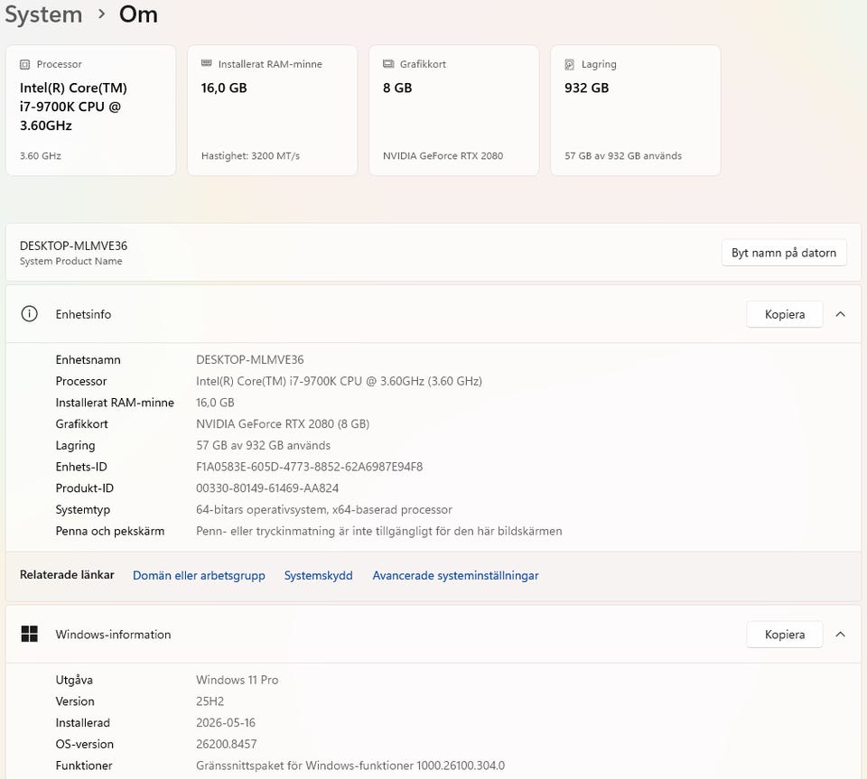The width and height of the screenshot is (867, 779).
Task: Select the Lagring card showing 932 GB
Action: point(636,110)
